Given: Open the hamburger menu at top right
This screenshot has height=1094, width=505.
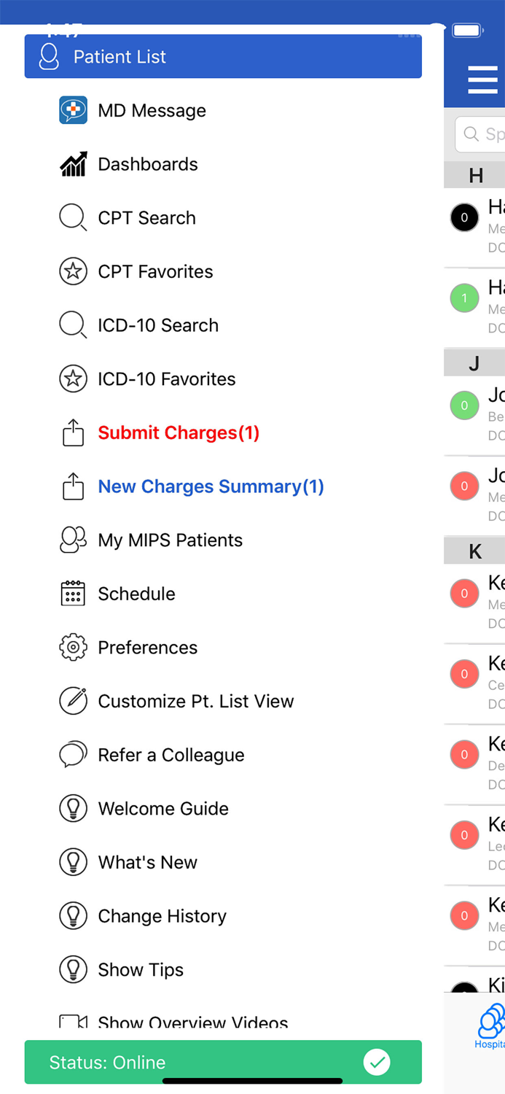Looking at the screenshot, I should coord(482,80).
